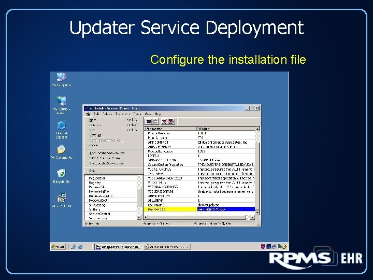Click the blue highlighted password value cell
This screenshot has height=280, width=373.
point(226,209)
